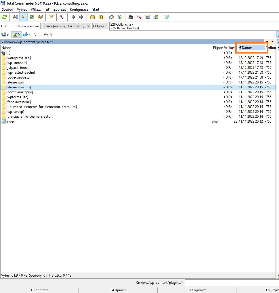The image size is (279, 293).
Task: Select the [wp-sweep] folder
Action: click(x=138, y=112)
